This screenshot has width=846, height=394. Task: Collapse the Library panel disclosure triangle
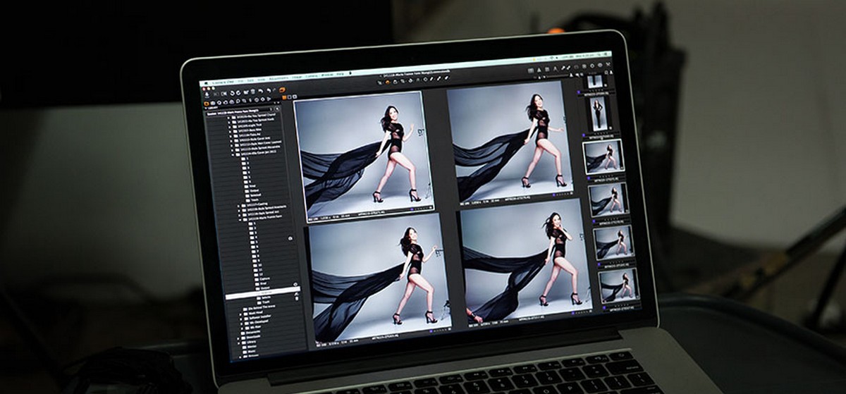point(207,109)
